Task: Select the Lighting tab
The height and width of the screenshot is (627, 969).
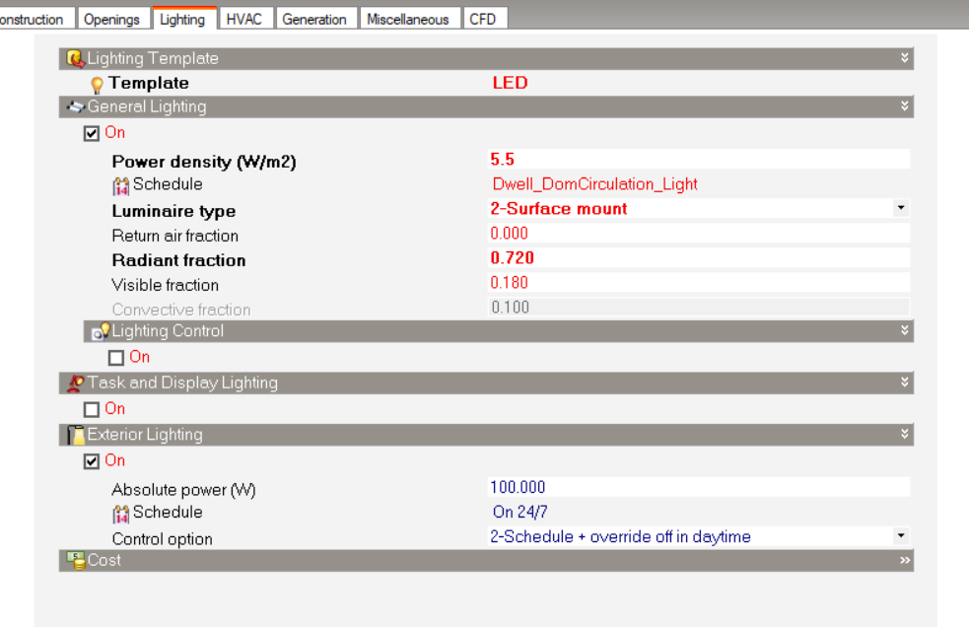Action: [182, 19]
